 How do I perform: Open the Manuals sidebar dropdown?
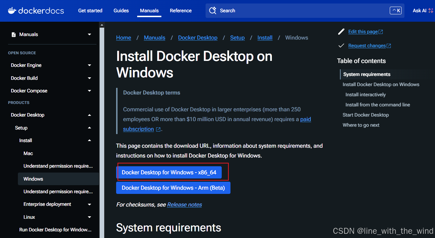[x=89, y=34]
